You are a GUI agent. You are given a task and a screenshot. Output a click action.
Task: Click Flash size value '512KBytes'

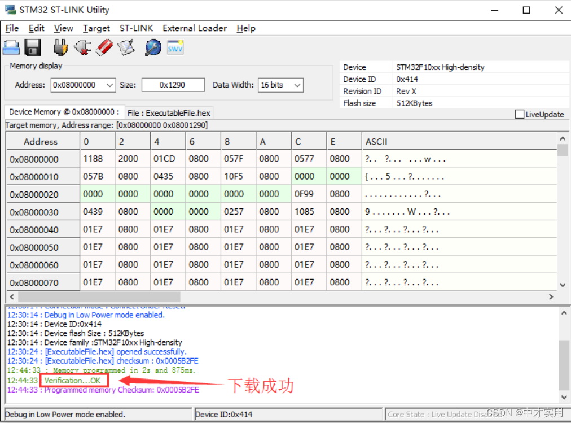[x=414, y=103]
